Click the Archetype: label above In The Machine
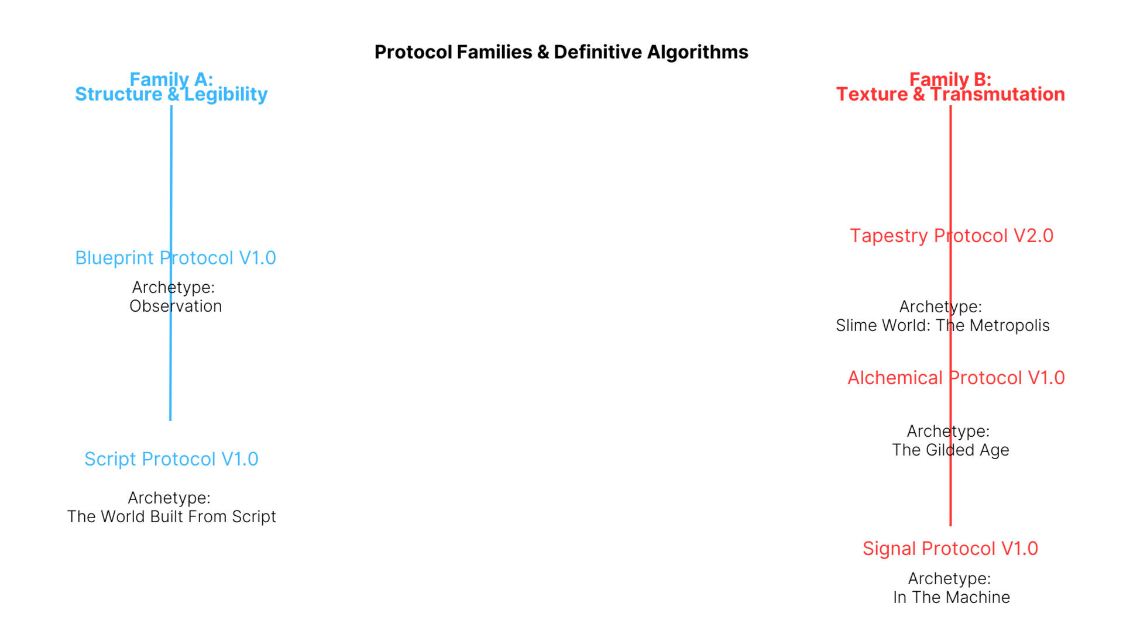Viewport: 1123px width, 631px height. tap(949, 579)
